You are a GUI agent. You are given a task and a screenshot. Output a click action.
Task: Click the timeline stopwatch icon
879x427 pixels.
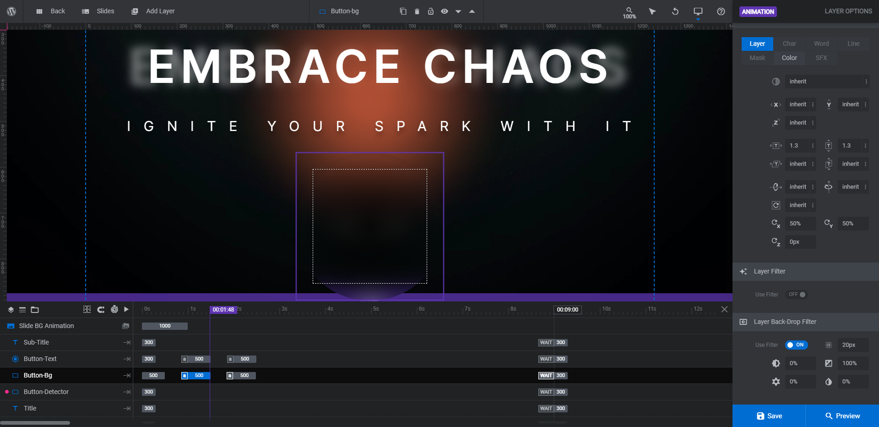[x=114, y=309]
